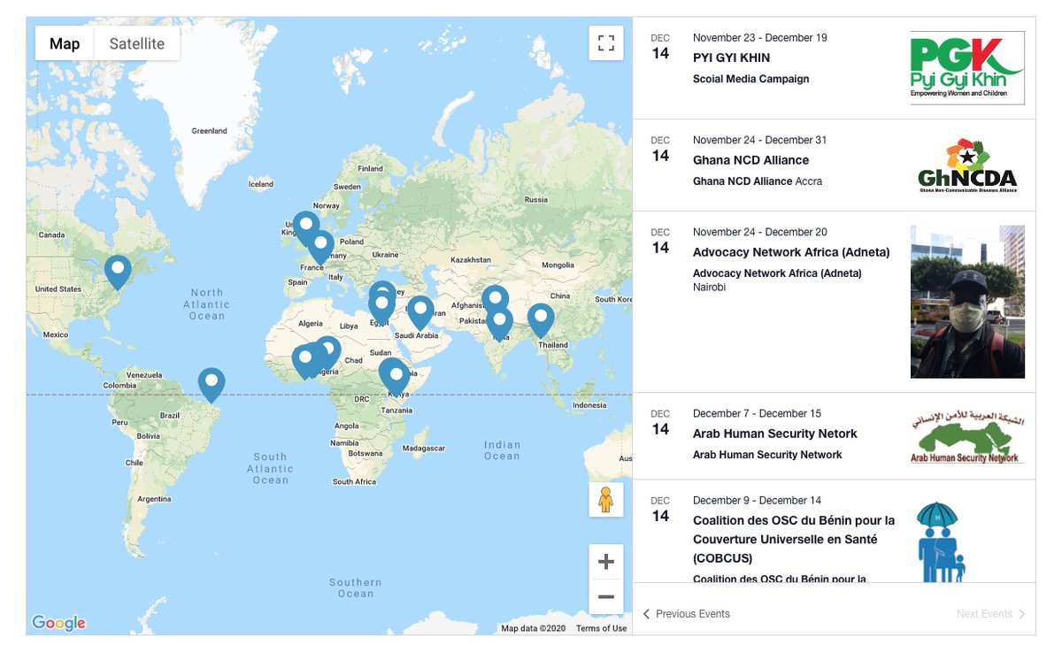The width and height of the screenshot is (1062, 645).
Task: Click the map pin over United Kingdom
Action: pos(305,228)
